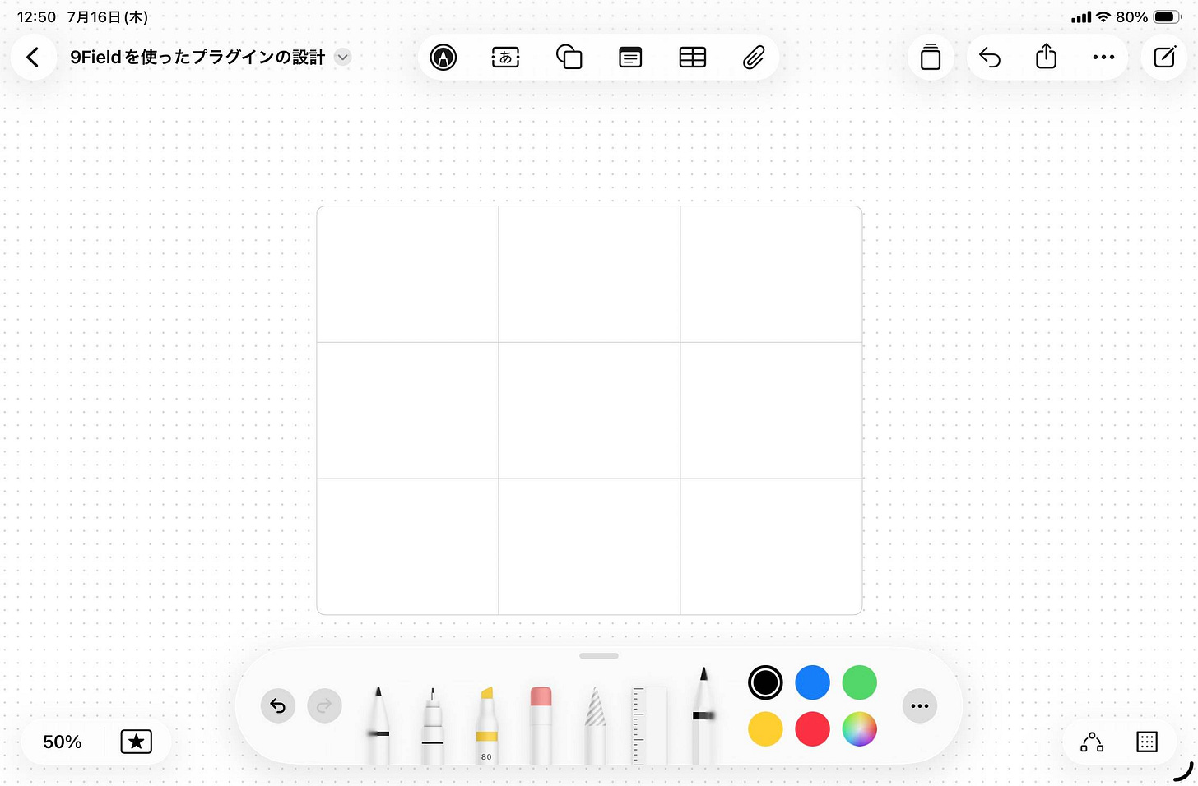The image size is (1198, 786).
Task: Toggle the dotted grid display
Action: [x=1147, y=742]
